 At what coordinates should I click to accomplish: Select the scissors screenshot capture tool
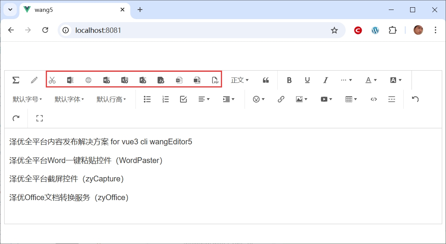[52, 80]
